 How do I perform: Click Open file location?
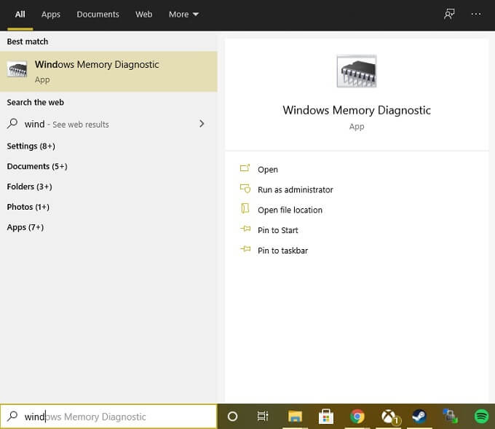[x=290, y=210]
